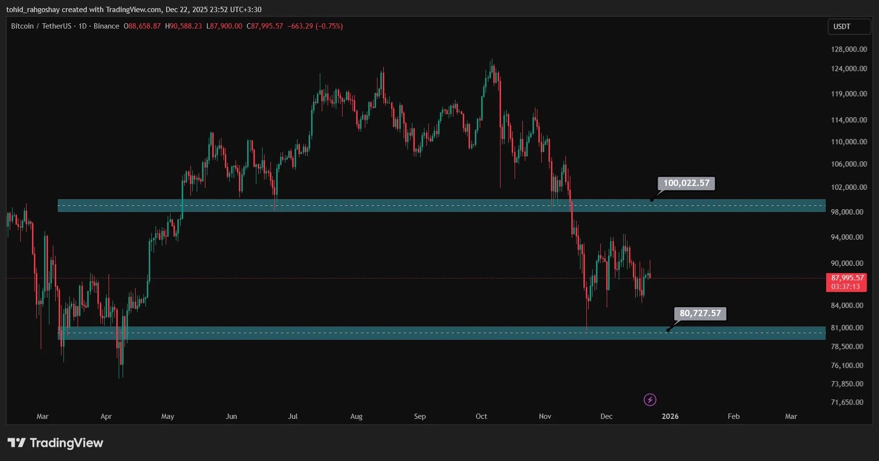Viewport: 879px width, 461px height.
Task: Click the anchor dot of the 80,727.57 callout
Action: click(668, 330)
